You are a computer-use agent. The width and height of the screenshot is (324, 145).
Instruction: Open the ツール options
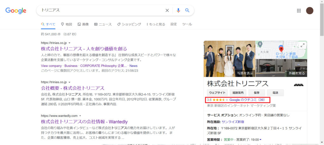click(187, 24)
